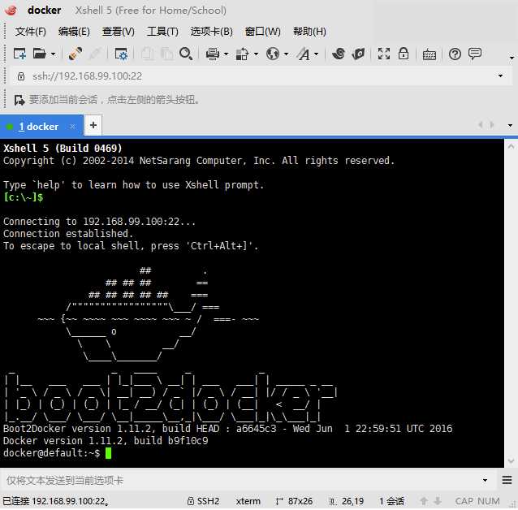Open the 窗口(W) menu
Screen dimensions: 518x510
pyautogui.click(x=262, y=32)
